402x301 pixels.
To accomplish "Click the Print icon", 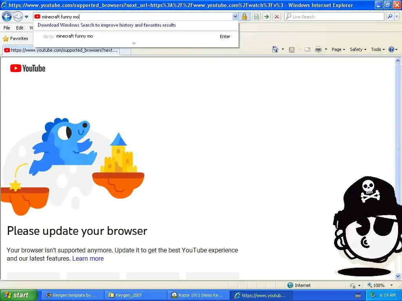I will point(318,49).
